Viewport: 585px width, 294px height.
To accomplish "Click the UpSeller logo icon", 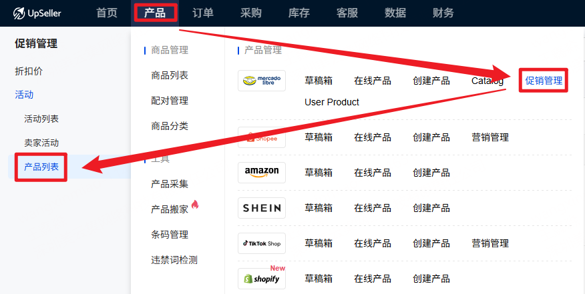I will 19,13.
